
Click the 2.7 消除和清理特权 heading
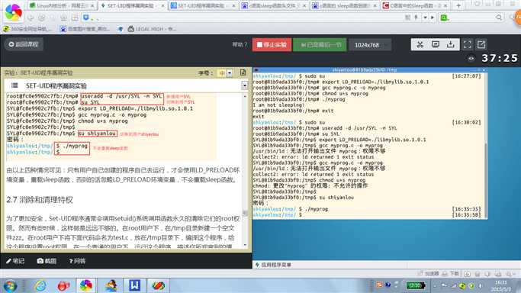(x=40, y=200)
